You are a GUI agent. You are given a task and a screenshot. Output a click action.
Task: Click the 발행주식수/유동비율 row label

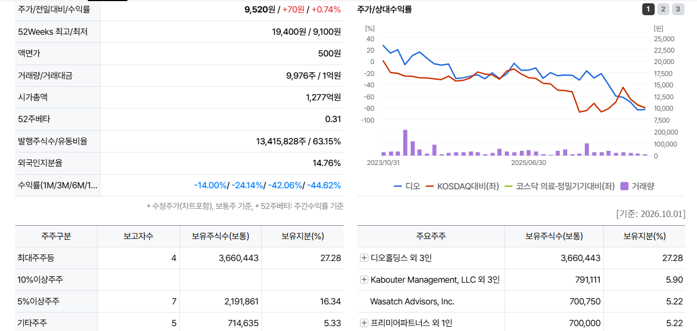point(53,141)
